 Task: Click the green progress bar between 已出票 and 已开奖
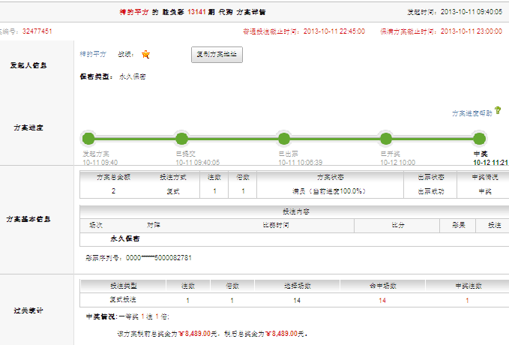[x=334, y=139]
